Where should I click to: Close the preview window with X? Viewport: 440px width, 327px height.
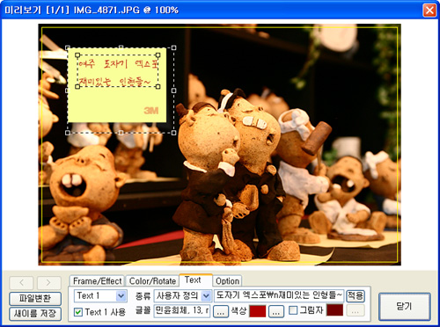[429, 11]
